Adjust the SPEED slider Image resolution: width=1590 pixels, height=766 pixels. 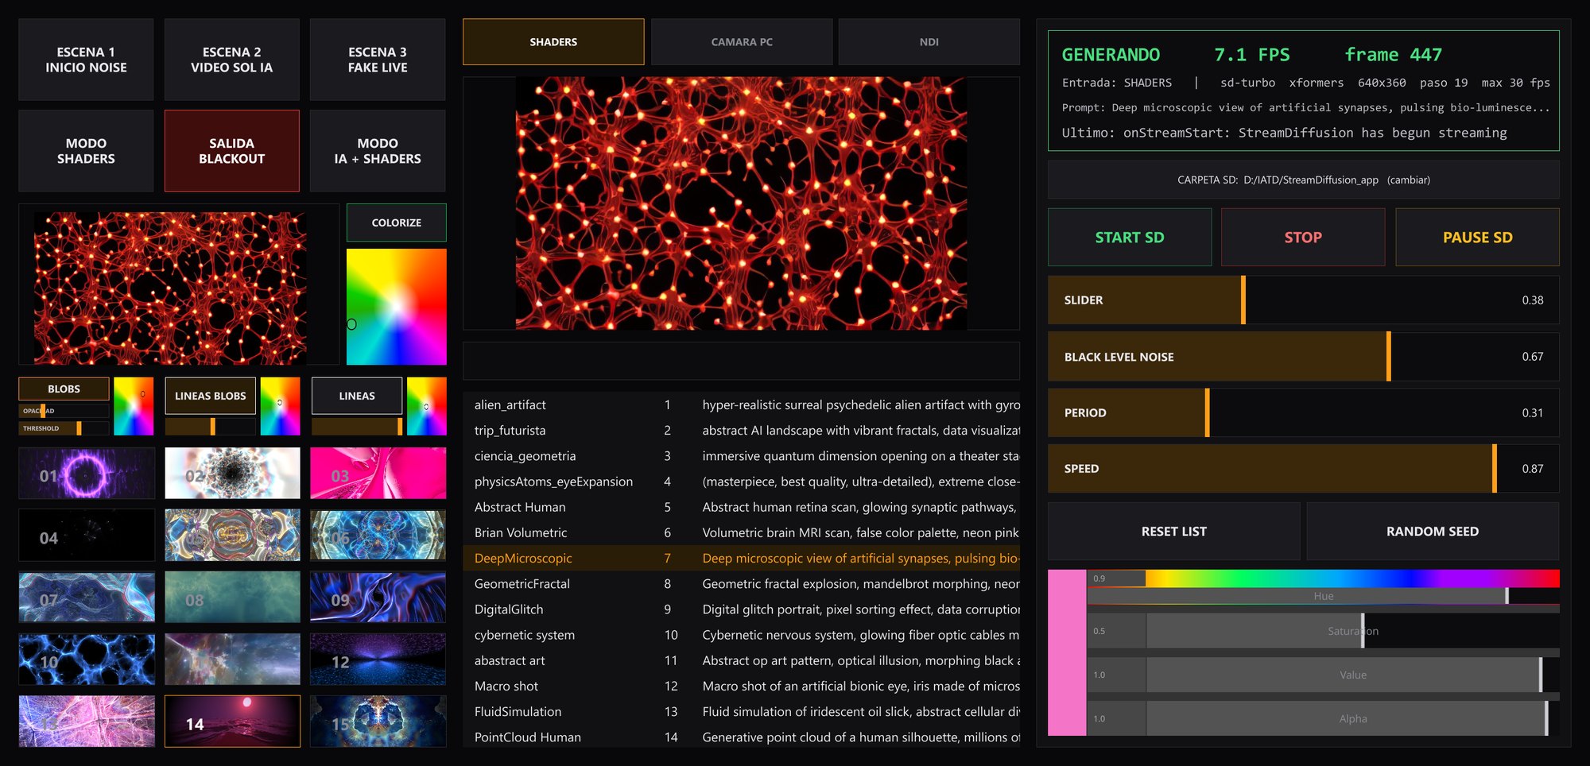[1304, 468]
